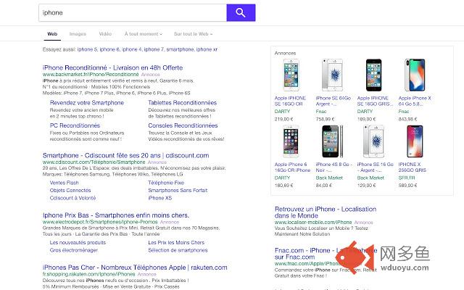Open Les nouveautés produits sitelink
This screenshot has height=290, width=464.
coord(78,243)
